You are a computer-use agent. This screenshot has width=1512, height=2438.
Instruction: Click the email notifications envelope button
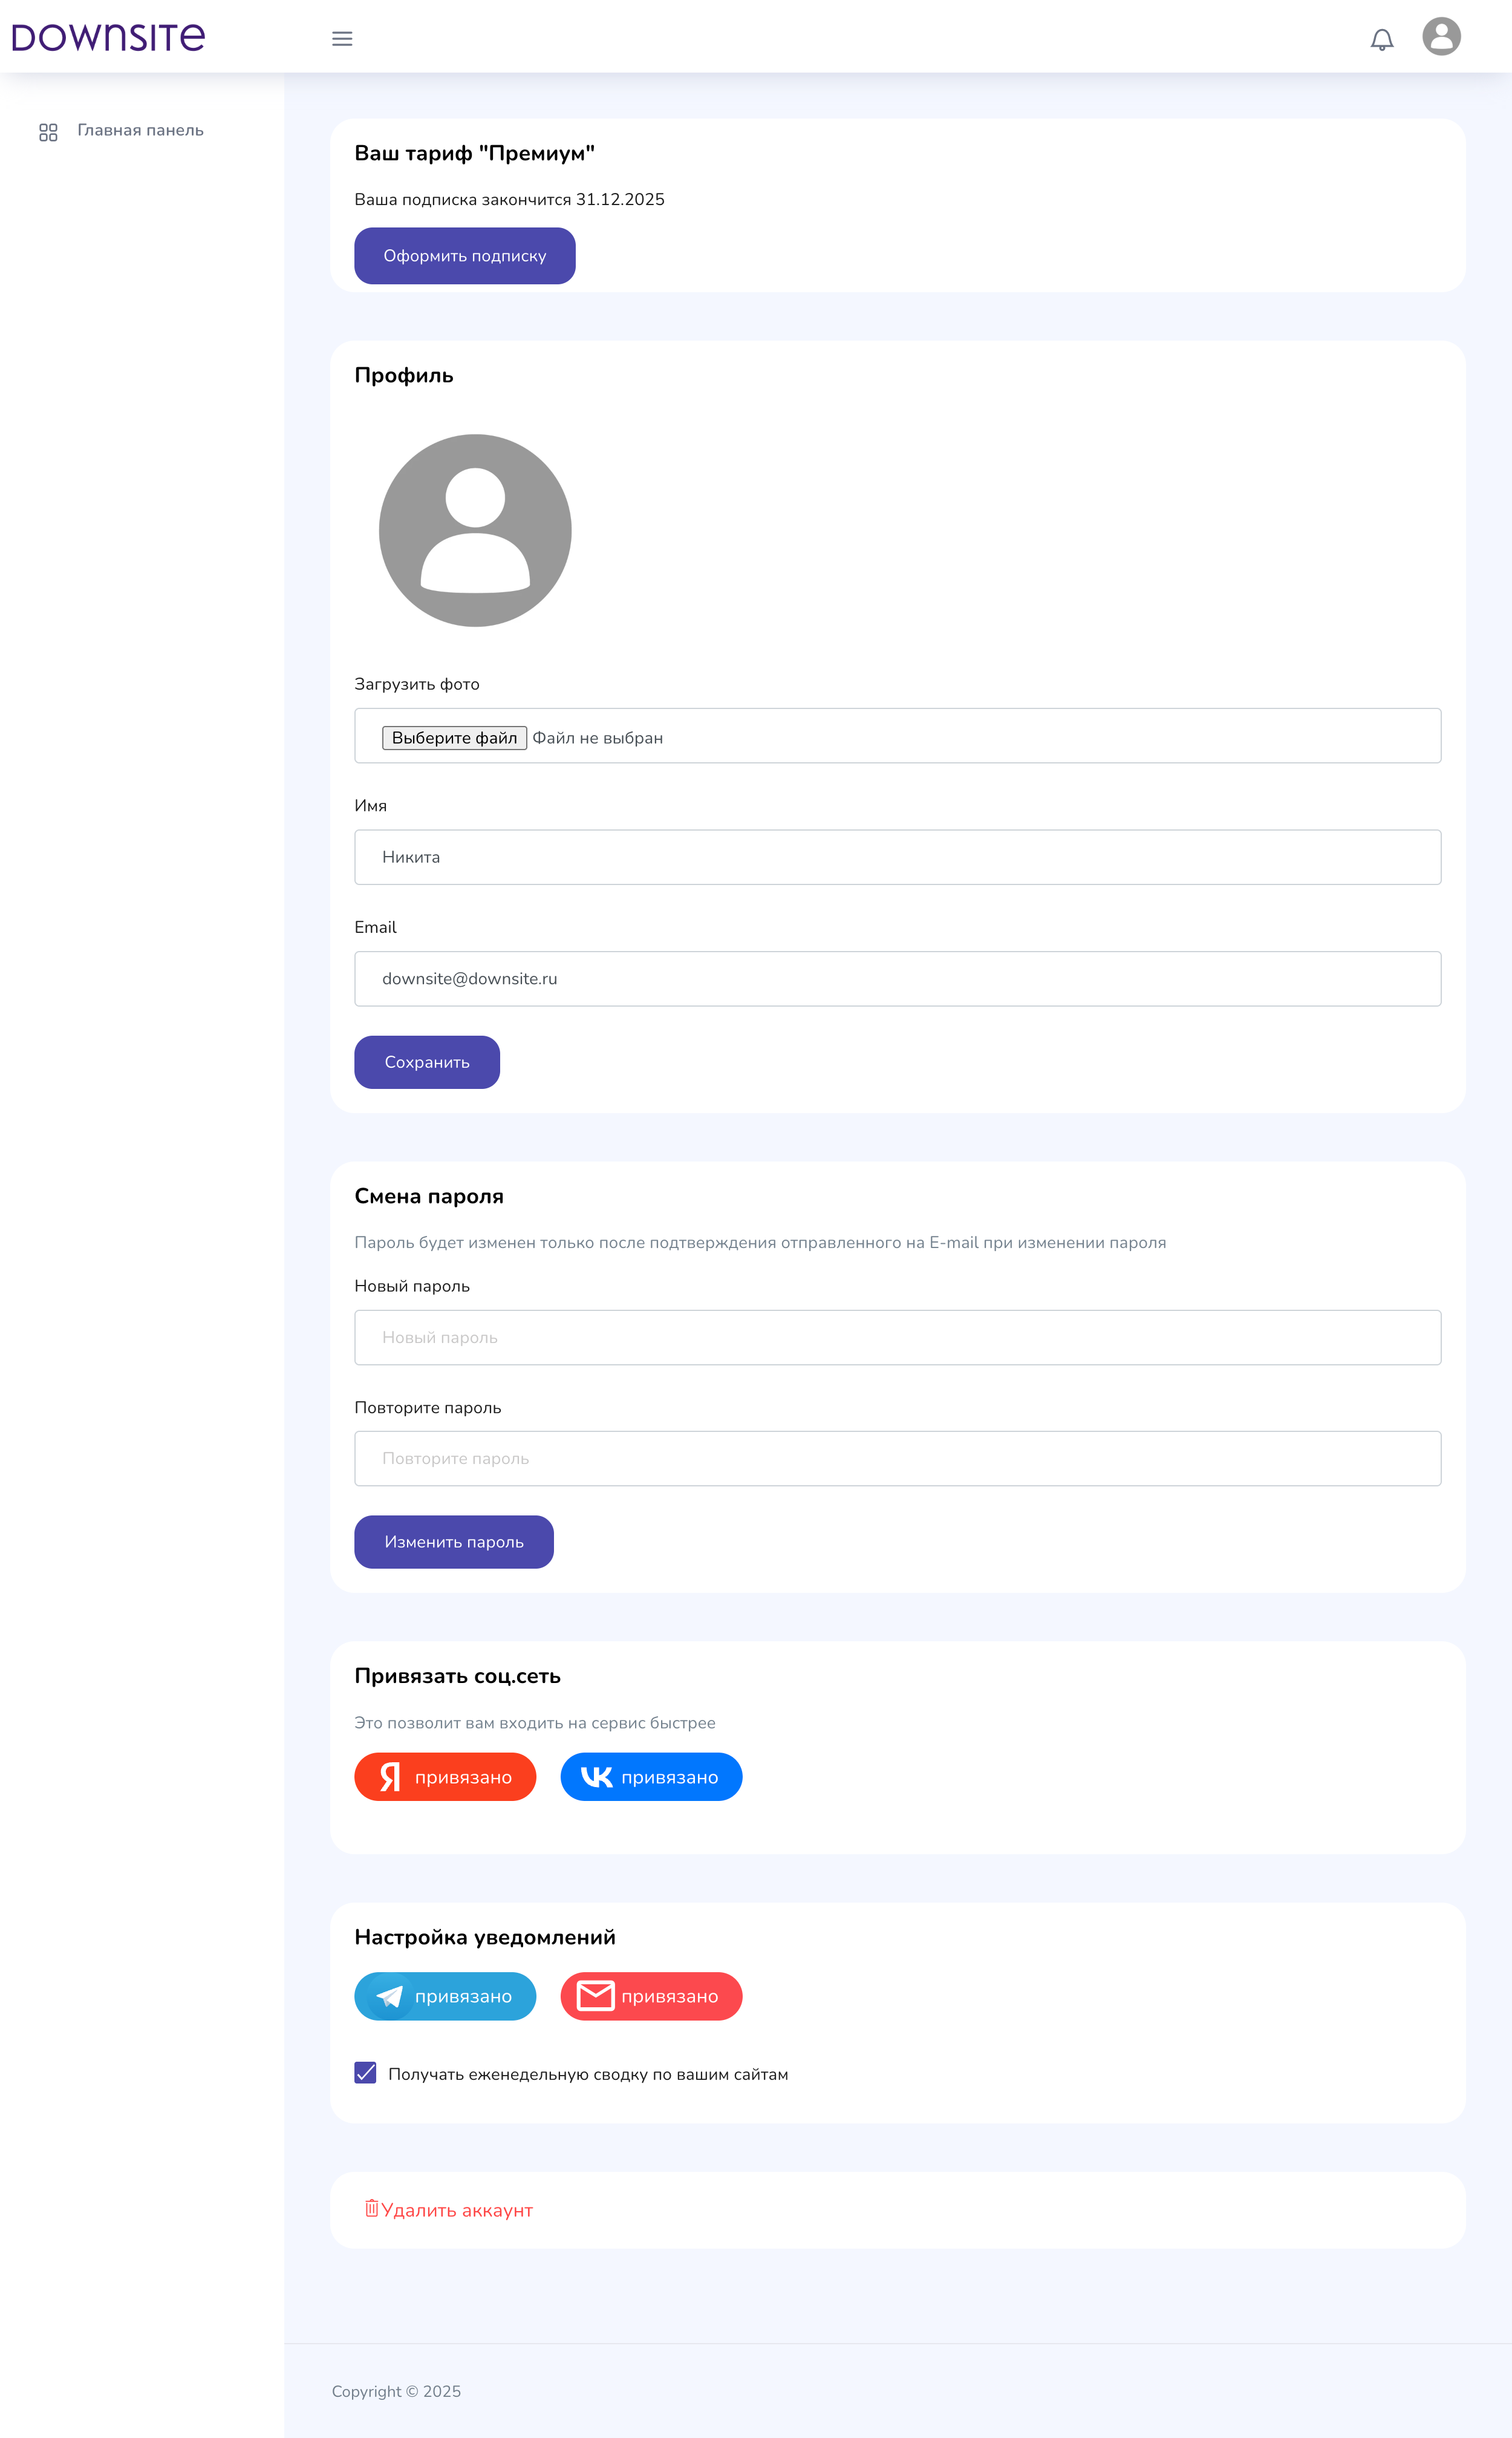(x=651, y=1995)
